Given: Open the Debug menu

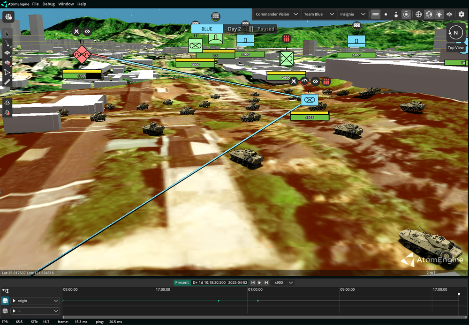Looking at the screenshot, I should (48, 4).
